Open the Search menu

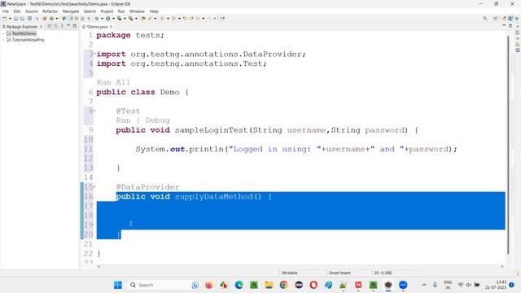(x=90, y=11)
